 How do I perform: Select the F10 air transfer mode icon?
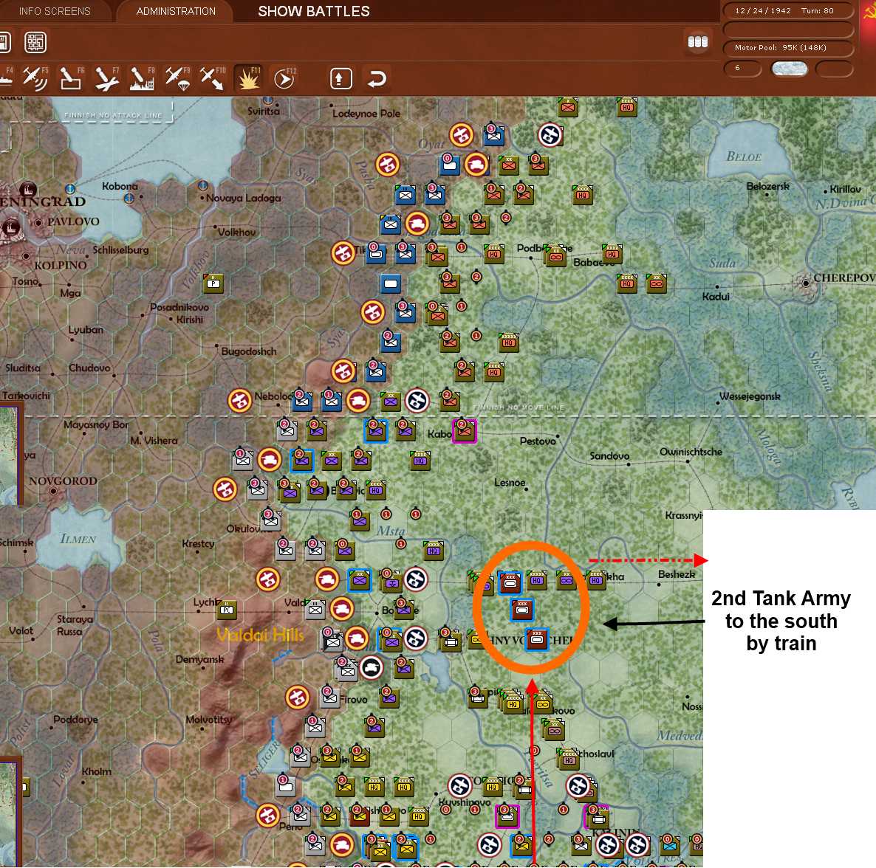click(212, 78)
